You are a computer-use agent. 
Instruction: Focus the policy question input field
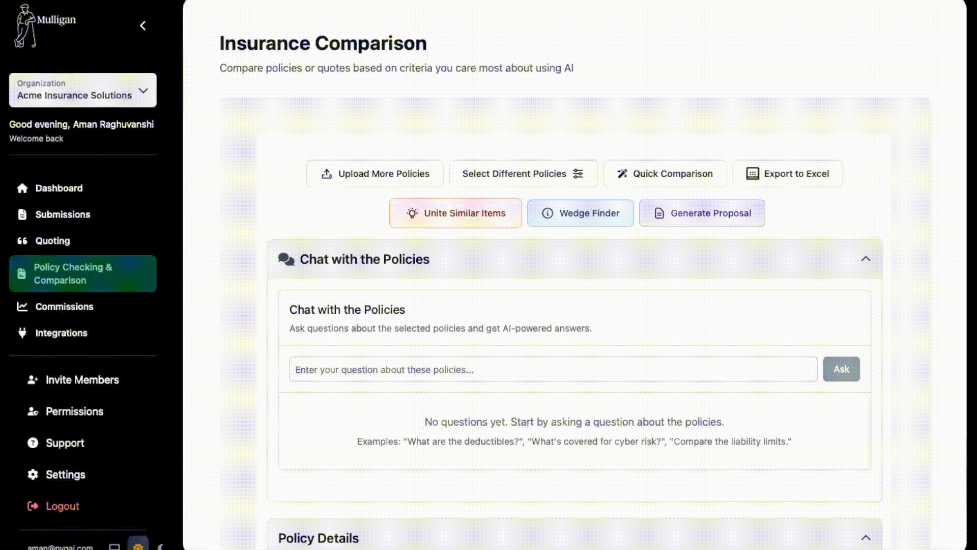click(x=553, y=370)
